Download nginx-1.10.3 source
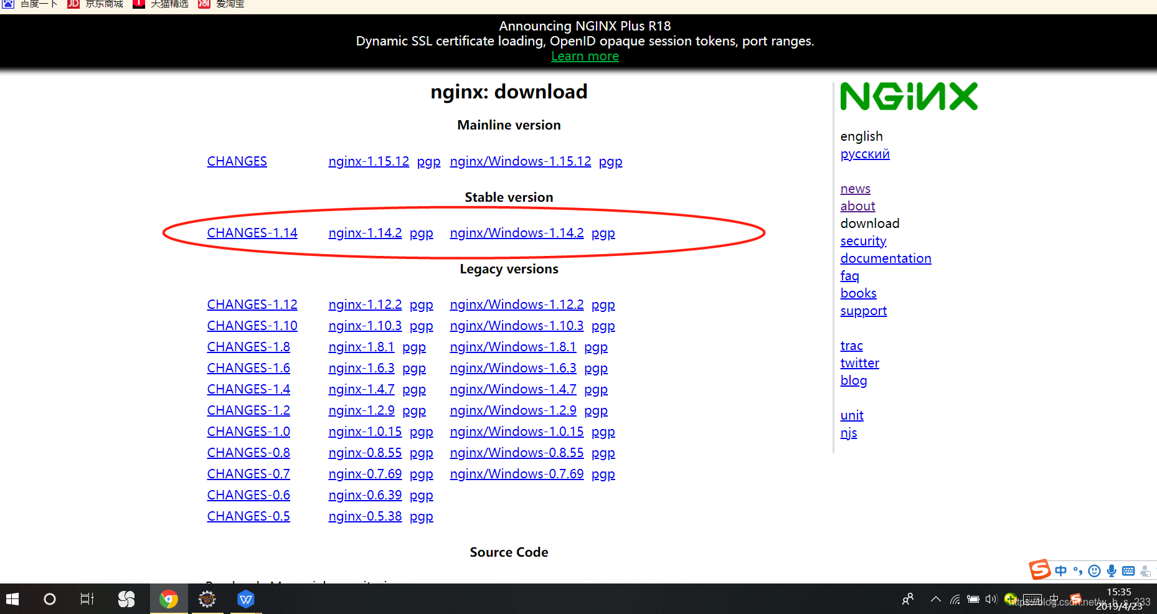This screenshot has height=614, width=1157. (x=366, y=326)
